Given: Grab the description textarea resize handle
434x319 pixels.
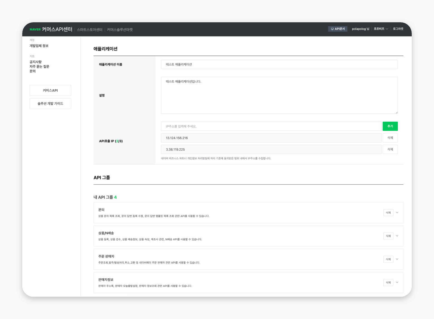Looking at the screenshot, I should 396,112.
